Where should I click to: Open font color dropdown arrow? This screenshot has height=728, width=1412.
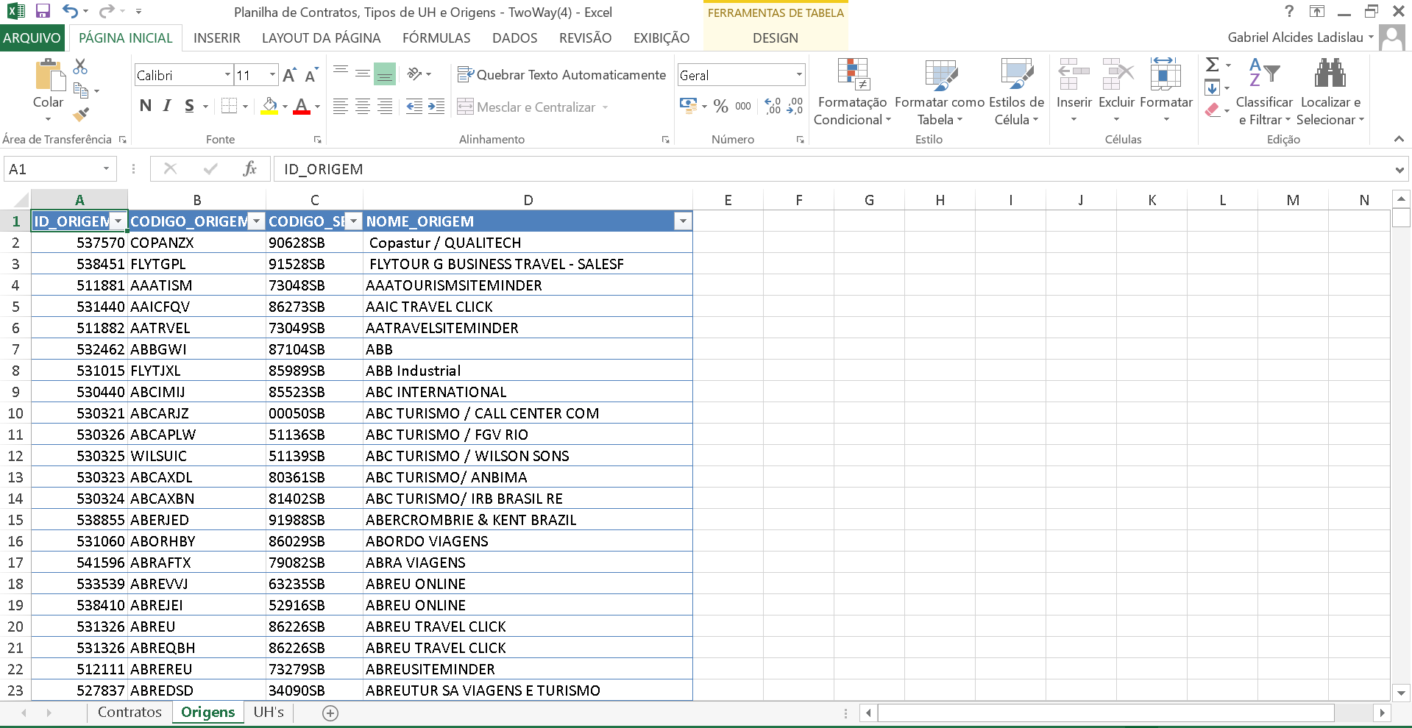coord(317,107)
